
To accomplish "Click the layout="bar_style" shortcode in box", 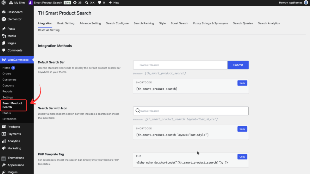I will 172,135.
